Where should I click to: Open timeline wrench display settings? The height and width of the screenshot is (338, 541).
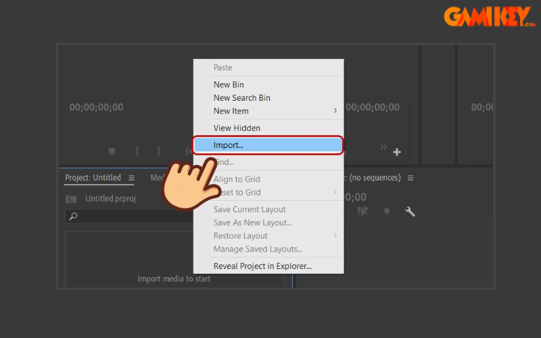click(410, 212)
